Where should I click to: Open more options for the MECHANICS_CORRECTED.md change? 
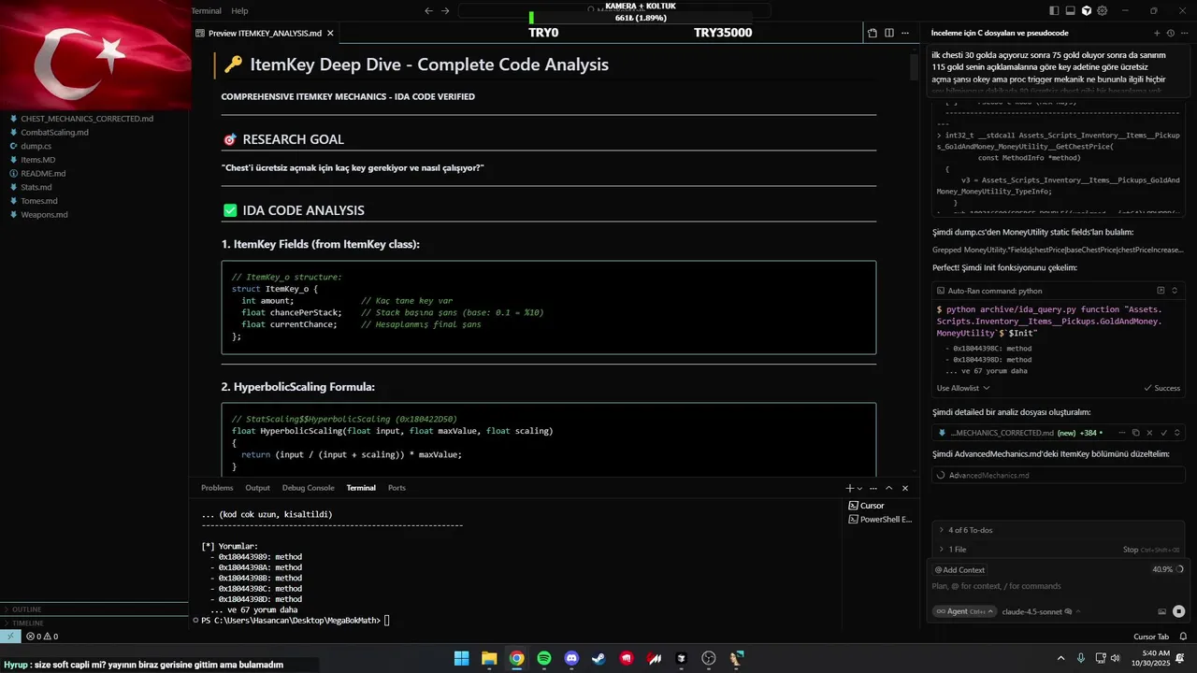1122,433
